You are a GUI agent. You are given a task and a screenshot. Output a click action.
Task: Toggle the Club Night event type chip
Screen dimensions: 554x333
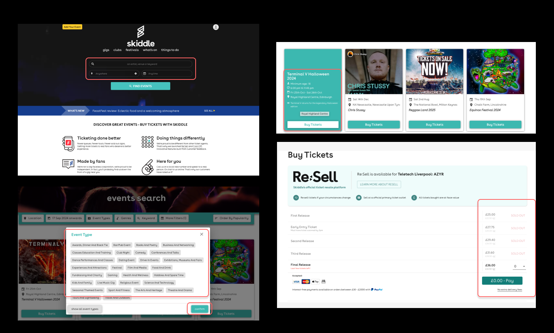coord(123,252)
